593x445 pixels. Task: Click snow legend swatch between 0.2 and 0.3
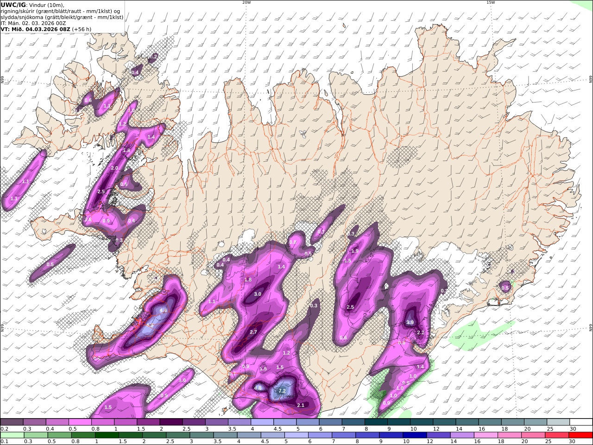[12, 422]
